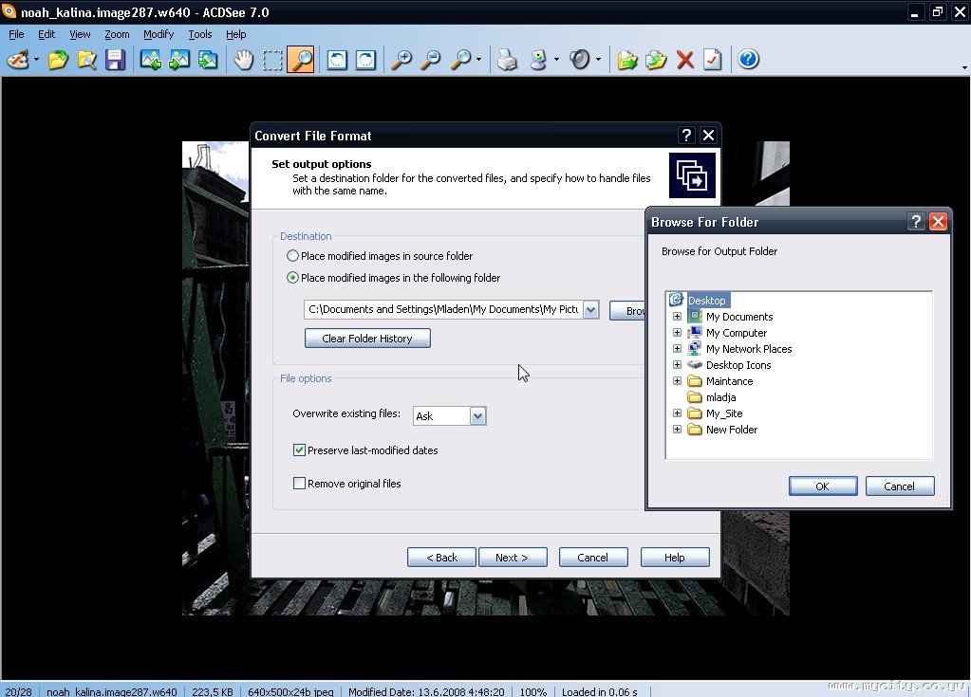Select the Hand scroll tool
The height and width of the screenshot is (697, 971).
tap(243, 60)
